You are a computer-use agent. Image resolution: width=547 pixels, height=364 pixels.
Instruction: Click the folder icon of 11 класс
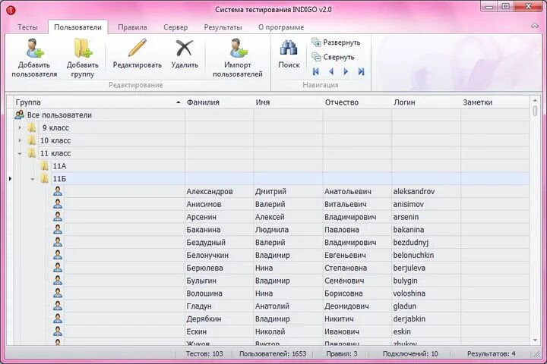32,153
